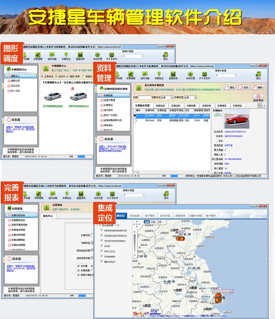Uncheck vehicle 0704 in locate list
The width and height of the screenshot is (275, 319).
tap(102, 246)
